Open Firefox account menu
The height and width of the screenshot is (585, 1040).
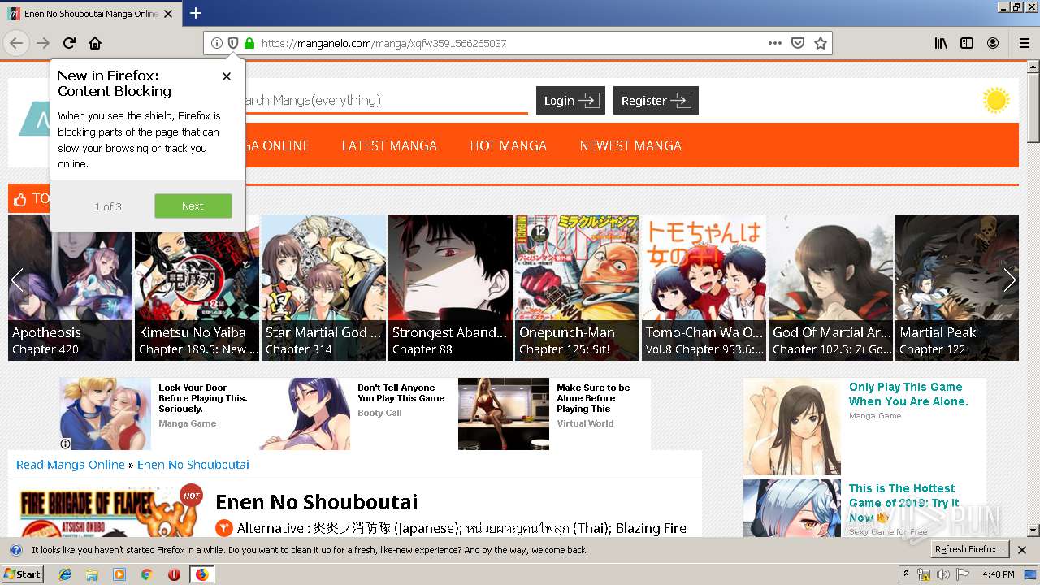(993, 43)
